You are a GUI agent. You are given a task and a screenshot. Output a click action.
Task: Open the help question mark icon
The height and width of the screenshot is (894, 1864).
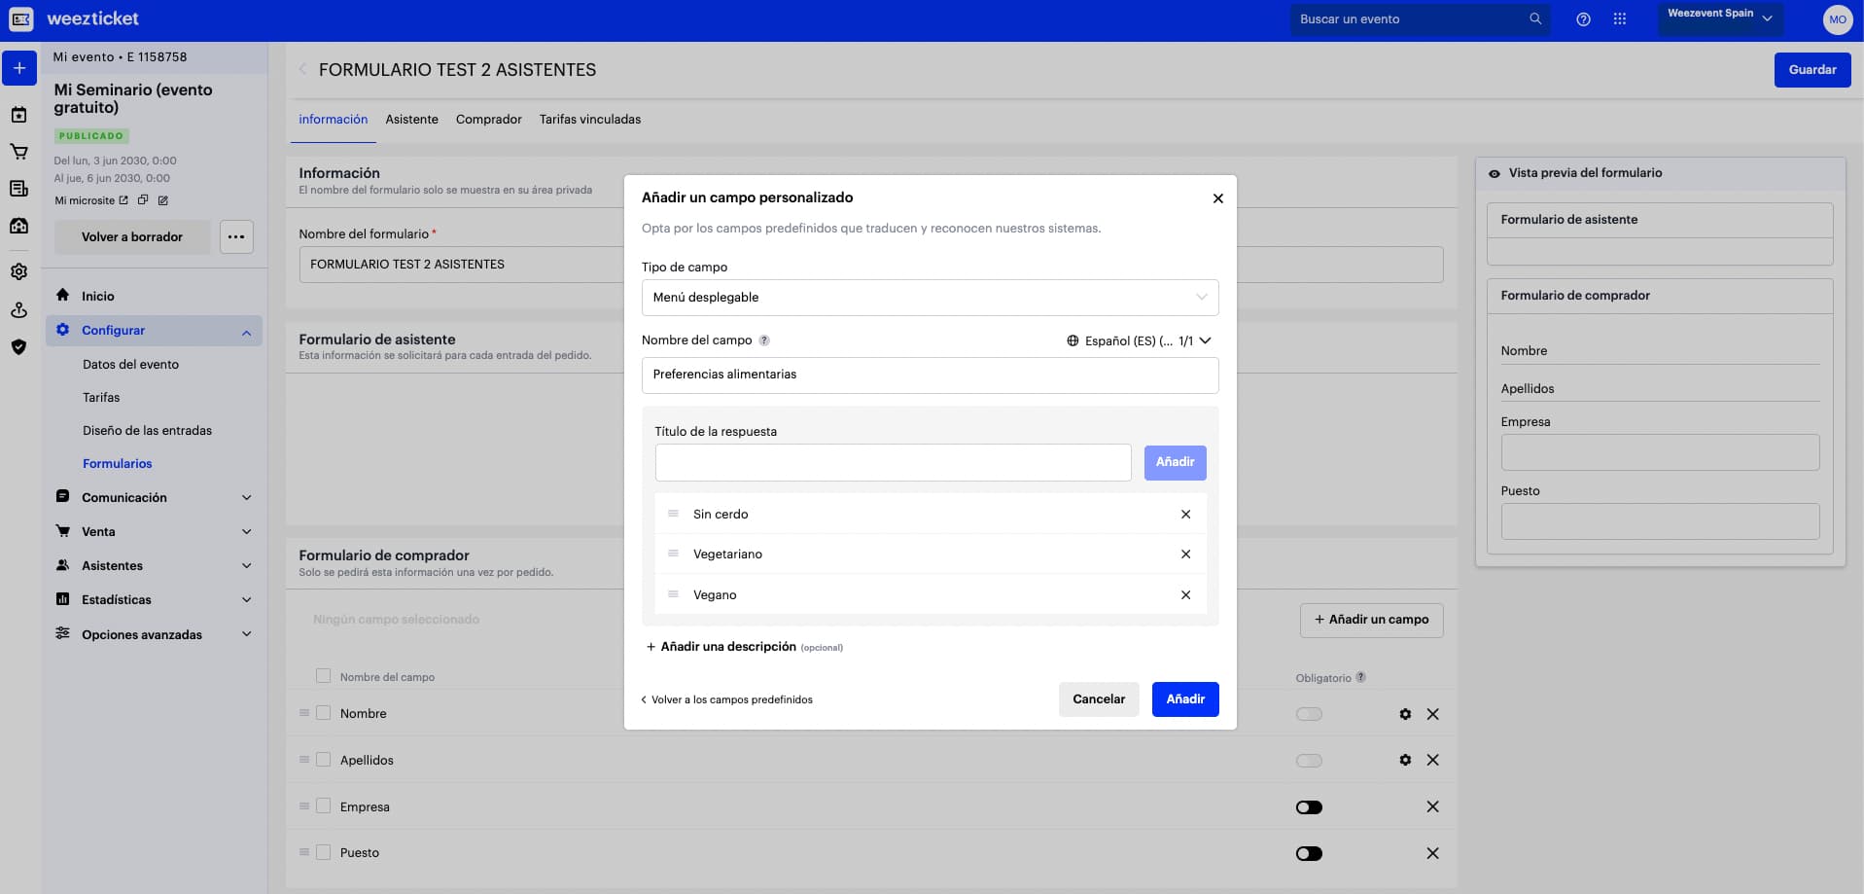(1583, 18)
